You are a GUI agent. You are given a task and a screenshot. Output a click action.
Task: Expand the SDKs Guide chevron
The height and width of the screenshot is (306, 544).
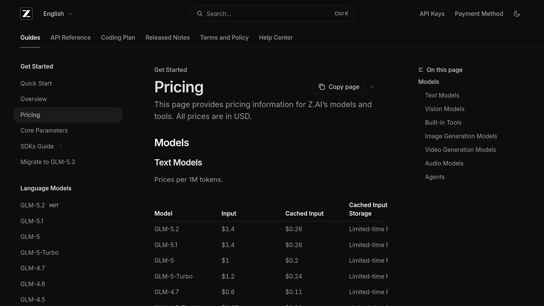pyautogui.click(x=61, y=146)
